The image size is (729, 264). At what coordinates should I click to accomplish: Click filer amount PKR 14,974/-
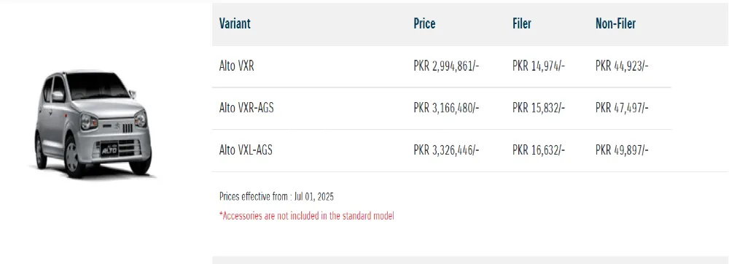(539, 66)
